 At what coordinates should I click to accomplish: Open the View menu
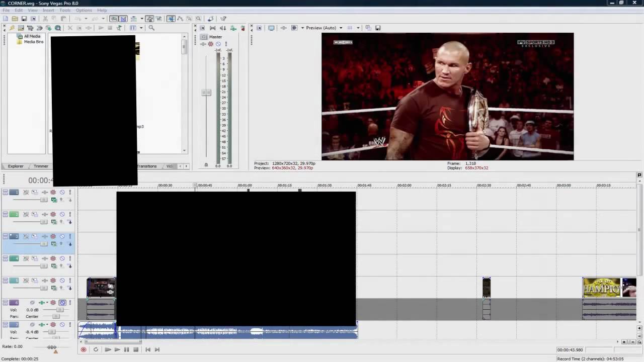tap(33, 10)
